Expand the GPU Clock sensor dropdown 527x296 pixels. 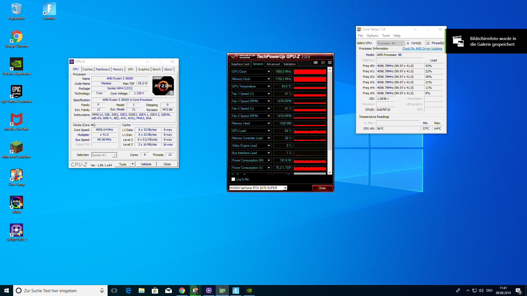click(269, 72)
